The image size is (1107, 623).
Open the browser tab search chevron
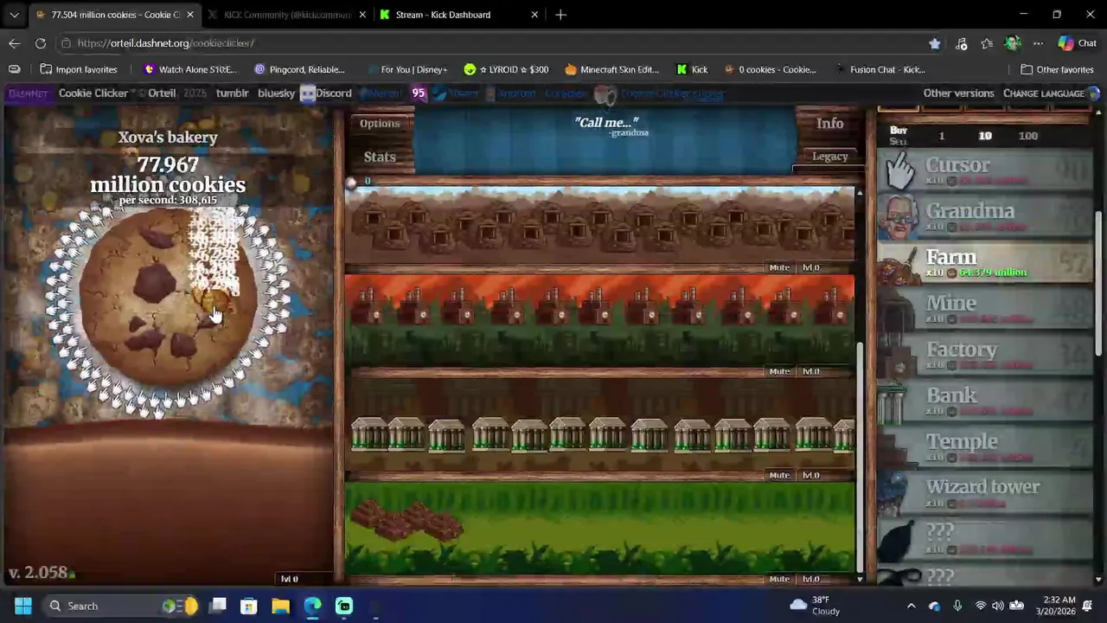click(14, 15)
